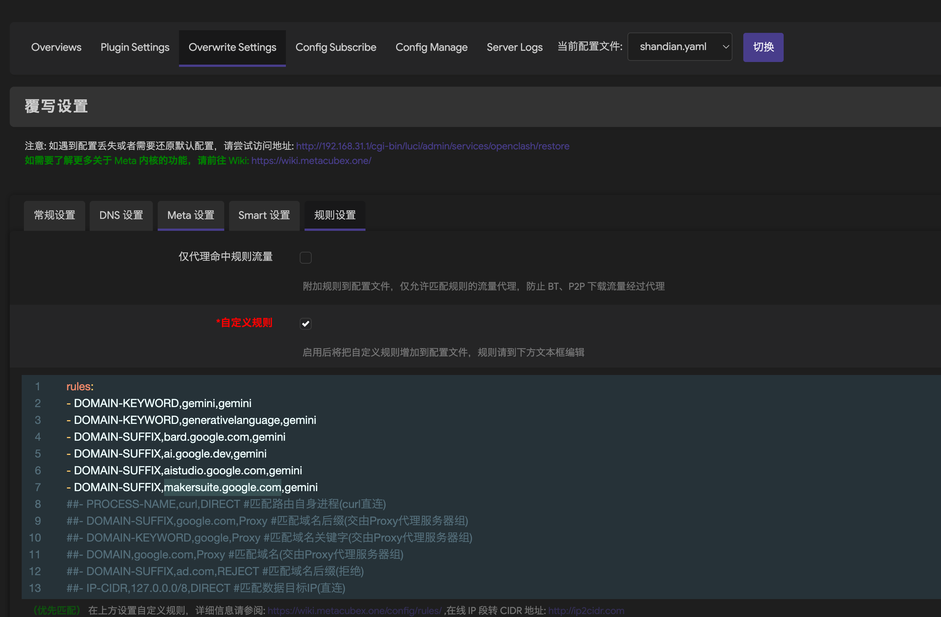
Task: View the Server Logs tab
Action: click(514, 47)
